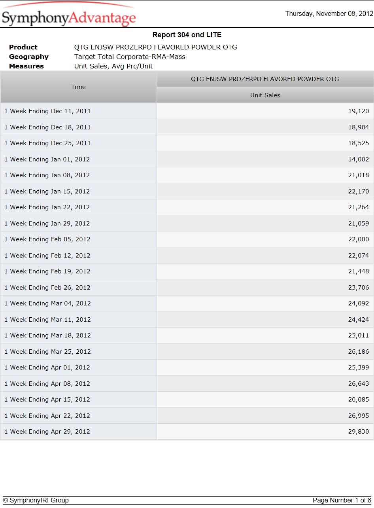The width and height of the screenshot is (374, 508).
Task: Click the Time column header
Action: pyautogui.click(x=79, y=87)
